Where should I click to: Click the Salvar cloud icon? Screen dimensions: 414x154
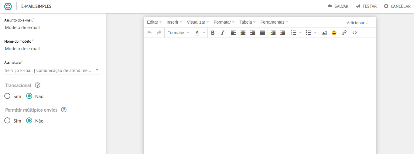[x=330, y=6]
